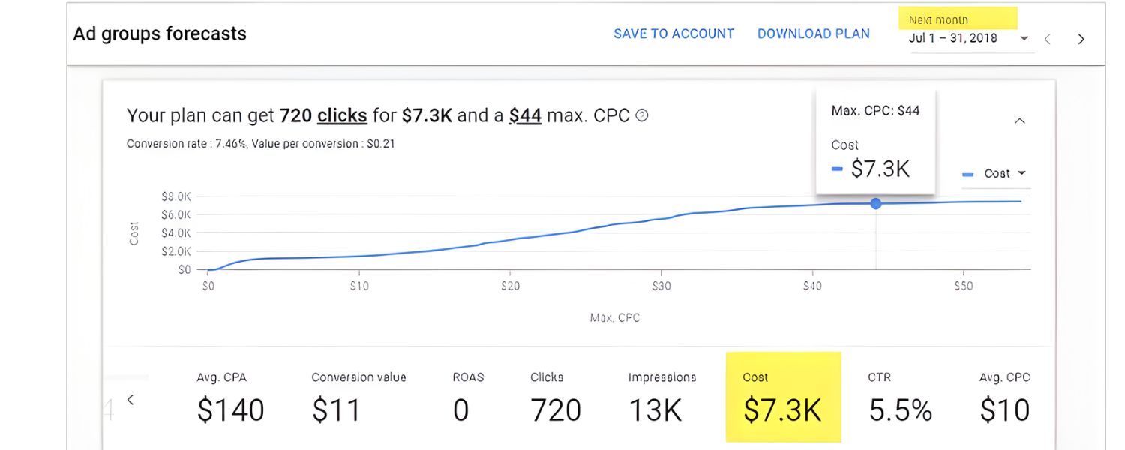Go to the next date range arrow
1125x450 pixels.
[1081, 39]
